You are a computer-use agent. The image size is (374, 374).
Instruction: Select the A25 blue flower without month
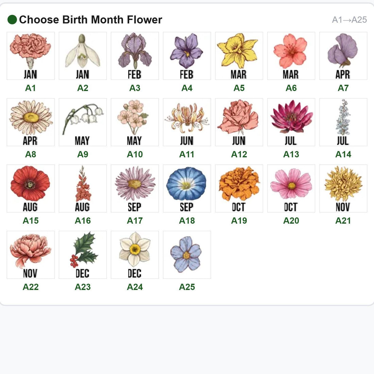(187, 255)
